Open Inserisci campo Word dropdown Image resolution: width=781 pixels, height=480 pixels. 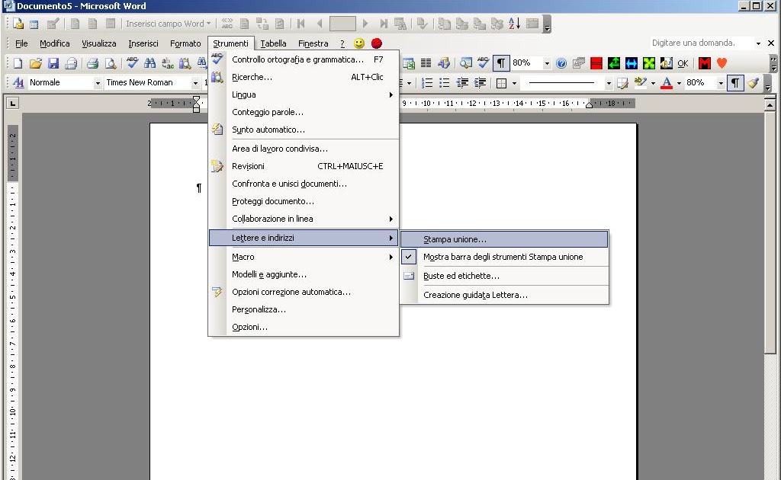[x=168, y=24]
